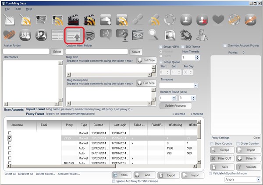Check Ignore Acc Proxy for Stats Scrape
Image resolution: width=263 pixels, height=185 pixels.
click(114, 181)
